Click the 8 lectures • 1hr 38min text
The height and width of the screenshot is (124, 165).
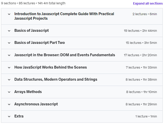point(141,79)
